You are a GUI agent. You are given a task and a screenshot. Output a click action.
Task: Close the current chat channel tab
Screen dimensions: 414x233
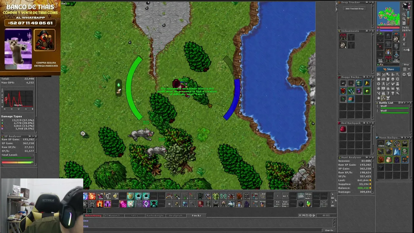(x=300, y=216)
